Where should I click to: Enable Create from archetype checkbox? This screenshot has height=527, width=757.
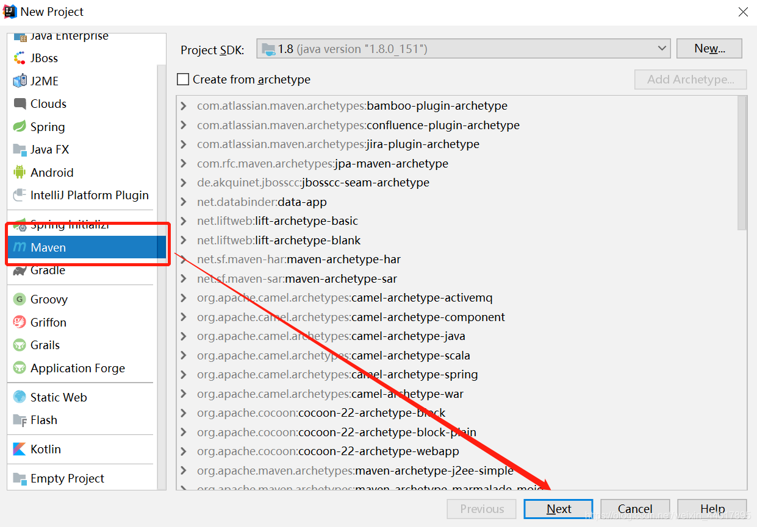tap(183, 79)
